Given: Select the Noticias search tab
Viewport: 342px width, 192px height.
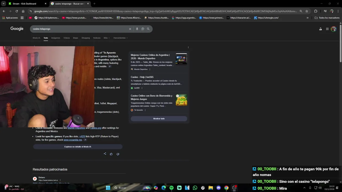Looking at the screenshot, I should tap(97, 38).
